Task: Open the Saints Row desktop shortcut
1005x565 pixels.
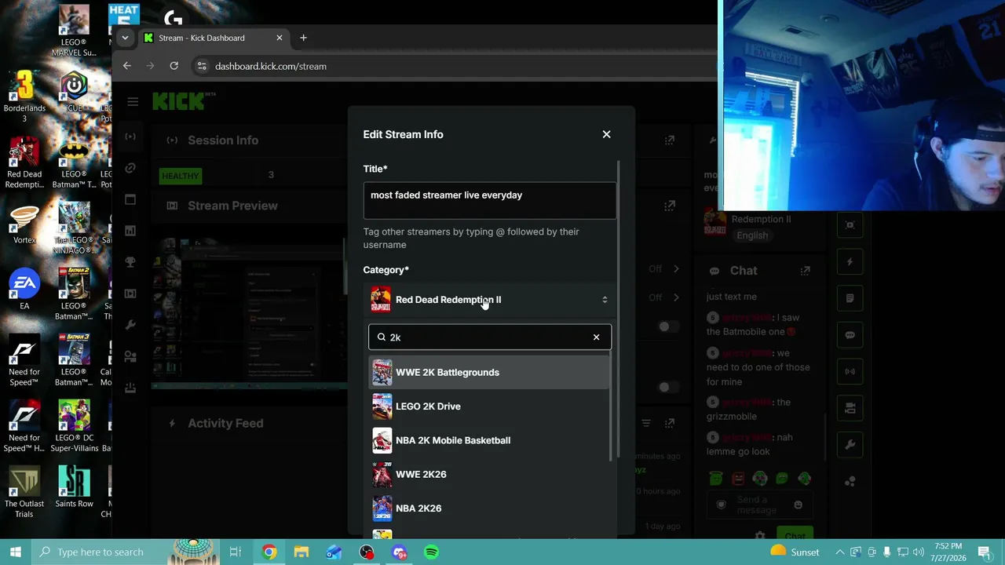Action: point(75,488)
